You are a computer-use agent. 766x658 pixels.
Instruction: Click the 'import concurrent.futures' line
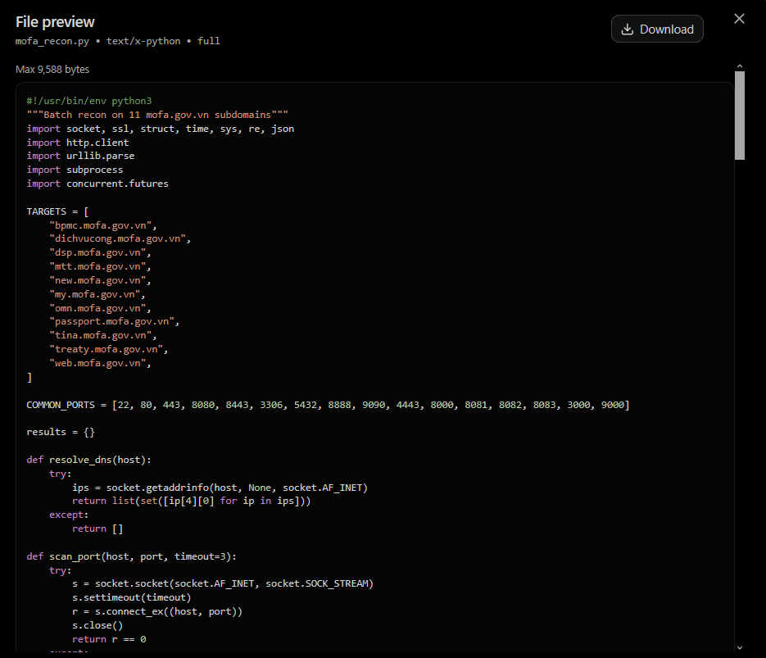coord(97,184)
